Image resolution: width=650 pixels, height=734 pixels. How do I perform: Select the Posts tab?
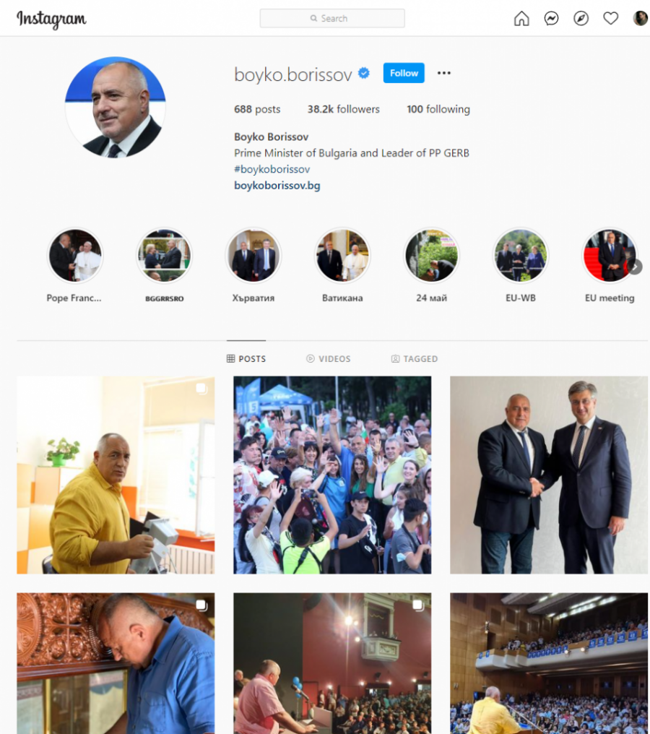(x=246, y=358)
